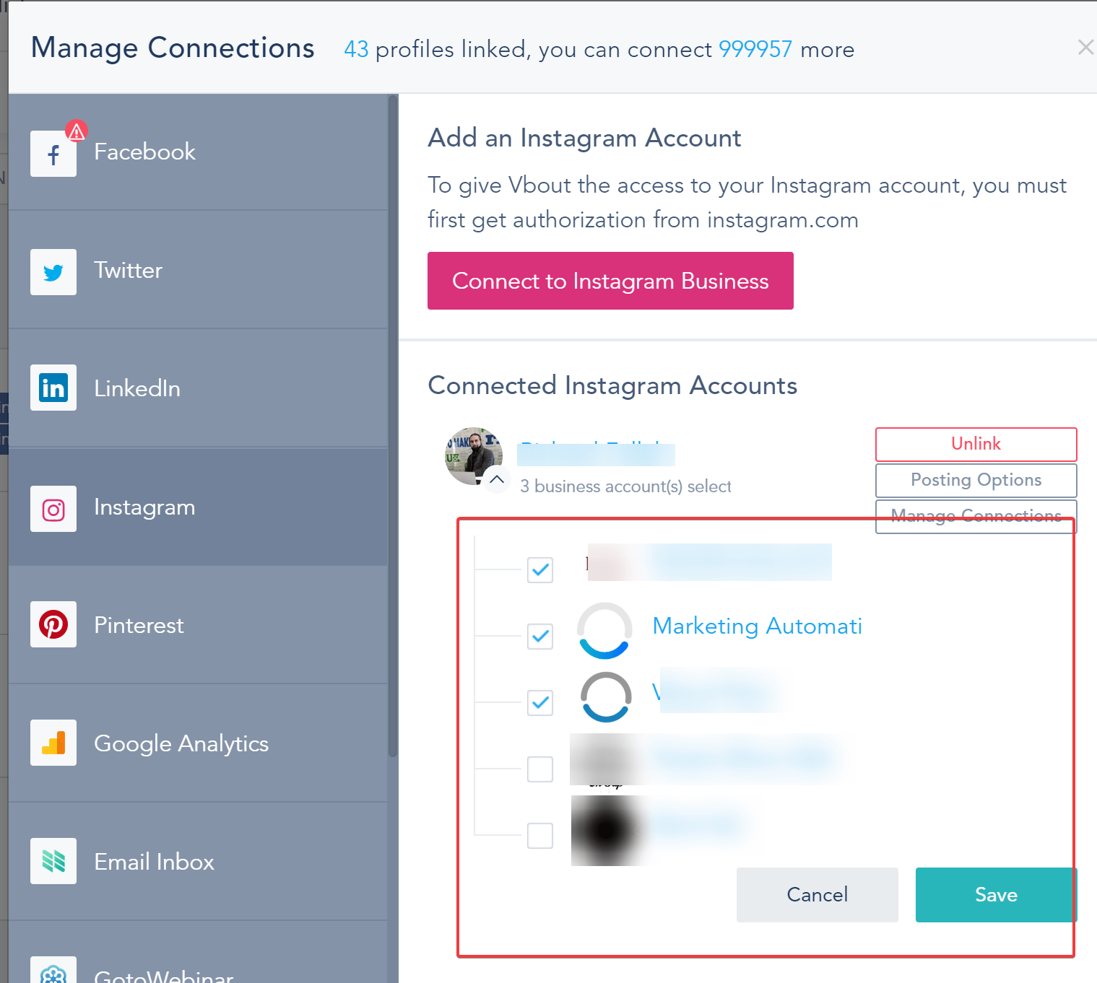Open the Instagram tab label

[x=144, y=507]
